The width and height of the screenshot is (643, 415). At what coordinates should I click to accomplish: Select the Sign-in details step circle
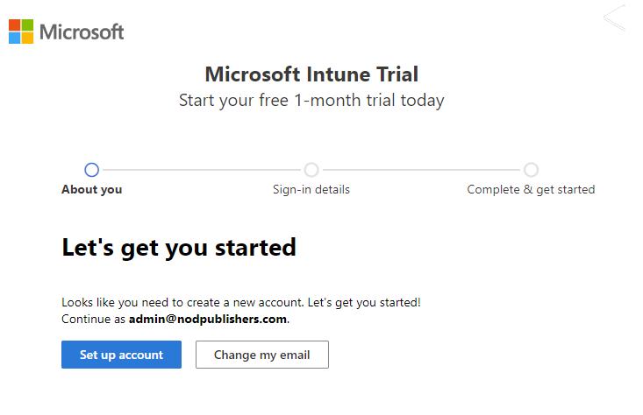(311, 170)
